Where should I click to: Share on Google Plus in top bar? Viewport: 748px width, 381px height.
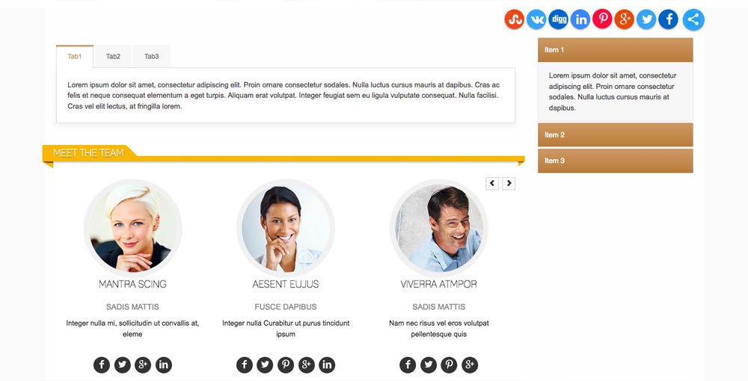[x=624, y=19]
